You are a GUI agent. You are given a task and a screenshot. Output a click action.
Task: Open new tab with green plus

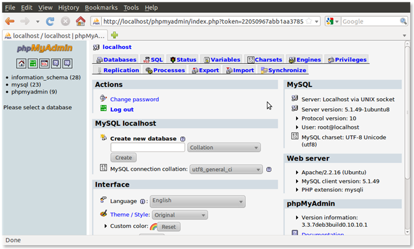[x=115, y=35]
